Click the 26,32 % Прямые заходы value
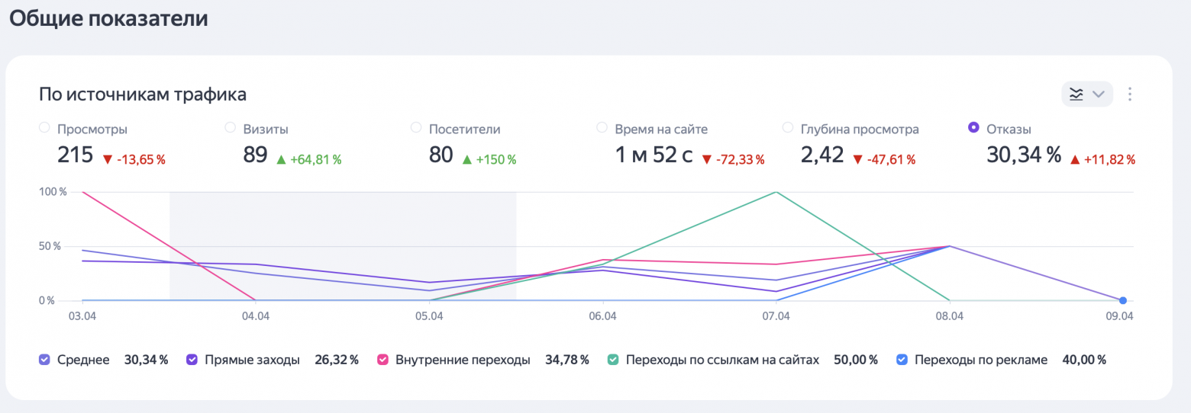The width and height of the screenshot is (1191, 413). 337,360
